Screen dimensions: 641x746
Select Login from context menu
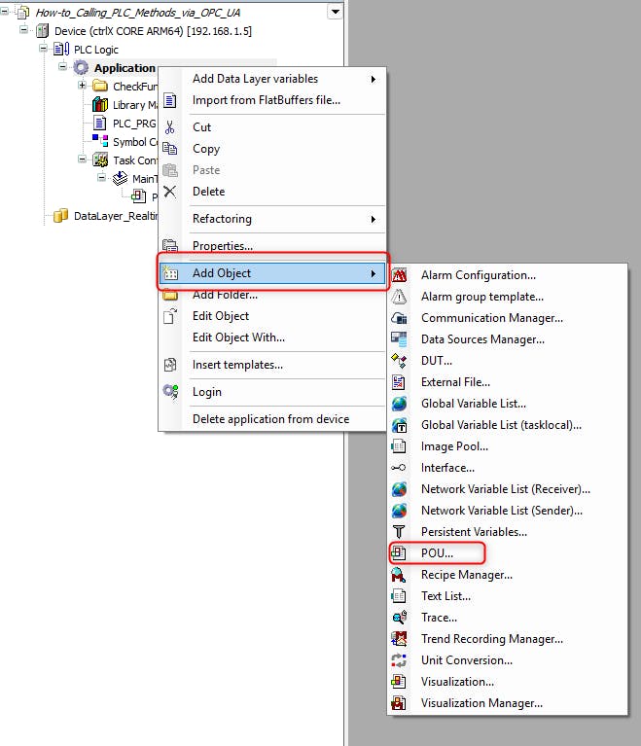coord(206,392)
